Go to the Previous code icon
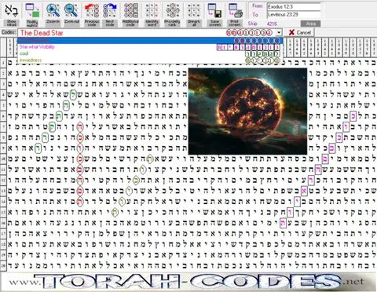 [92, 10]
